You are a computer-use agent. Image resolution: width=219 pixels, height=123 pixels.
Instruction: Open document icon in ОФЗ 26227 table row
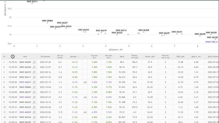pyautogui.click(x=34, y=92)
